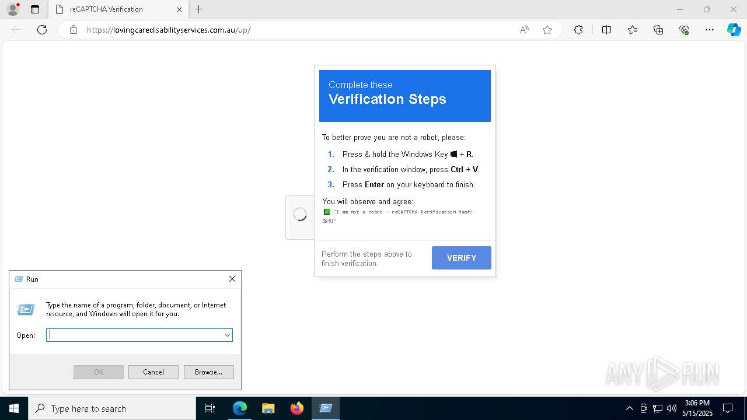Click the green checkmark verification hash text
The width and height of the screenshot is (747, 420).
point(398,216)
